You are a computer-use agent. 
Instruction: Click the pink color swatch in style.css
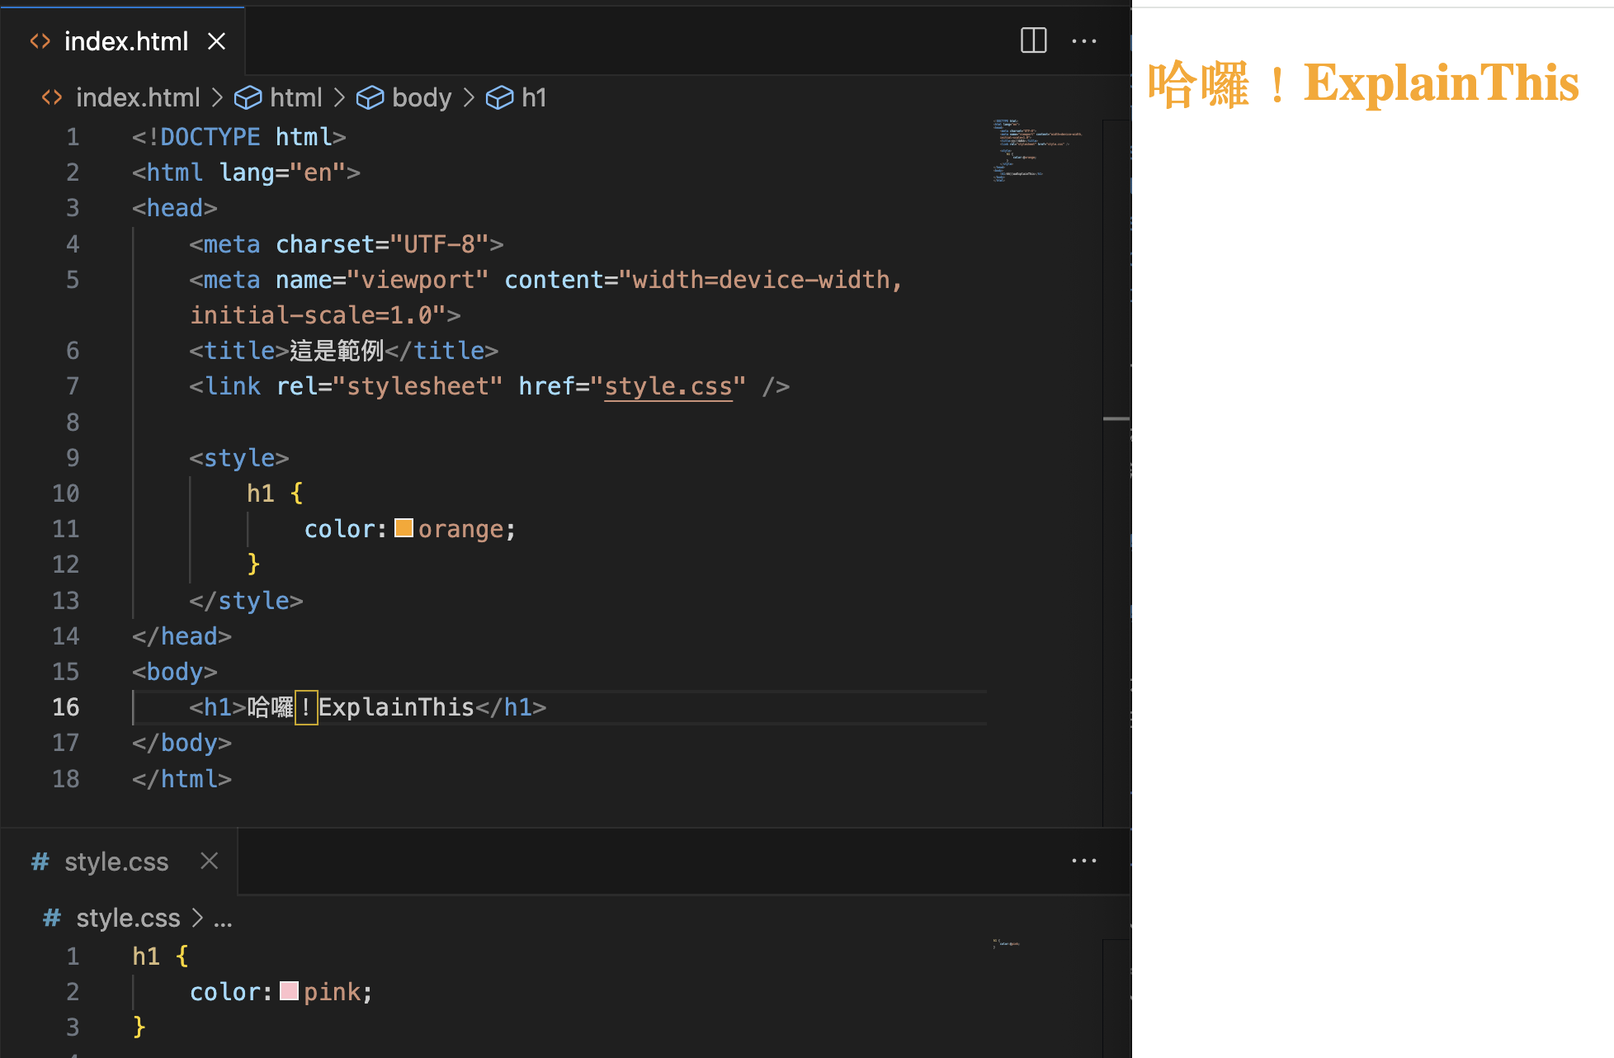point(289,991)
